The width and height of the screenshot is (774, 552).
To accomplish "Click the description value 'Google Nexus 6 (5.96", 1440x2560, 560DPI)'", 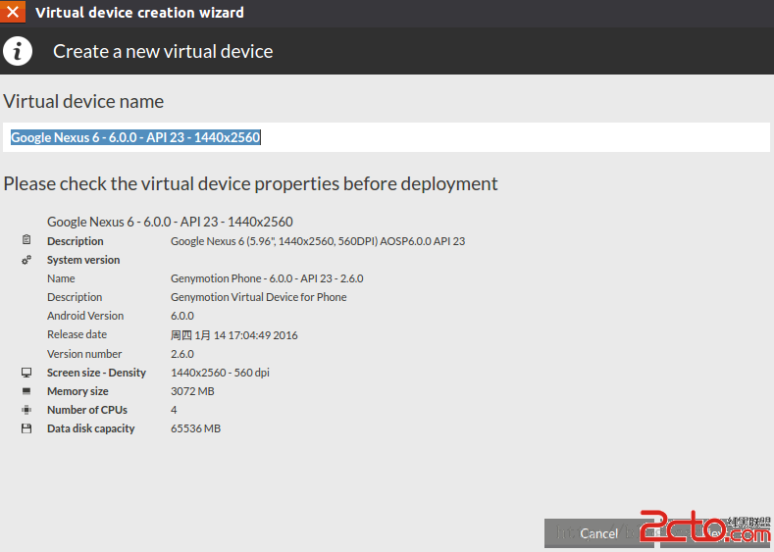I will coord(318,241).
